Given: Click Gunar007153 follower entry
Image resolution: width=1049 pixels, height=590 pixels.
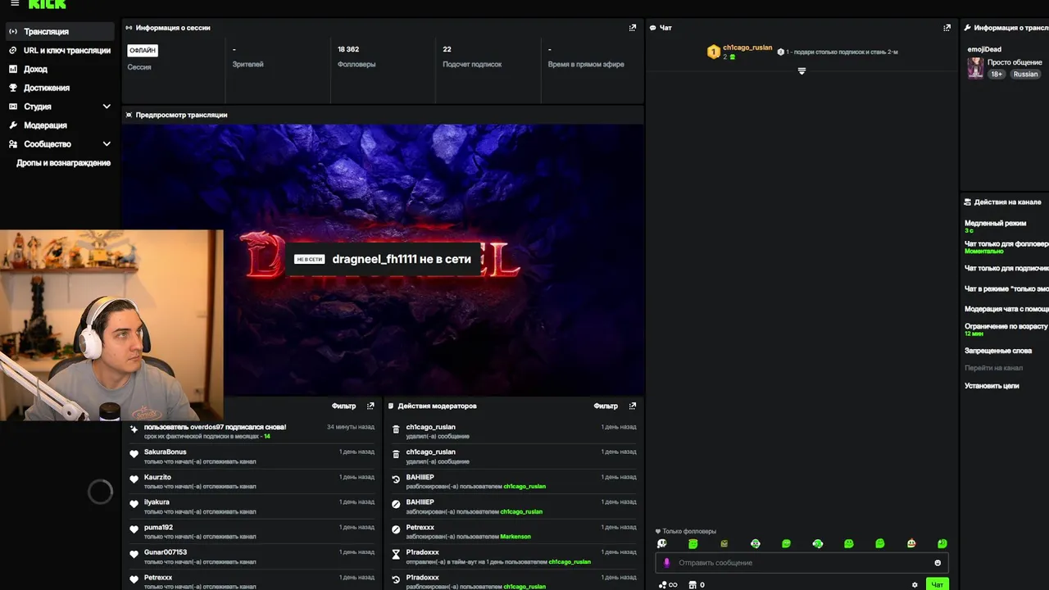Looking at the screenshot, I should [x=166, y=552].
